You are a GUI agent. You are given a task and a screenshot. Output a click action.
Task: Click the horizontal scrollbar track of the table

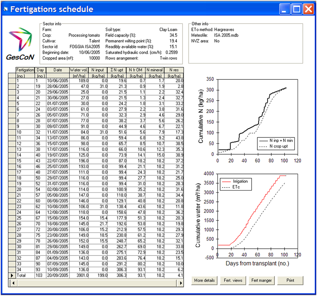click(97, 283)
